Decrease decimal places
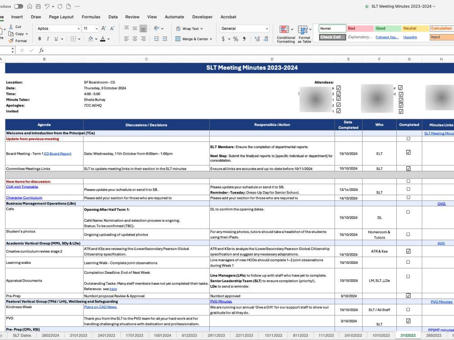454x340 pixels. pyautogui.click(x=266, y=39)
